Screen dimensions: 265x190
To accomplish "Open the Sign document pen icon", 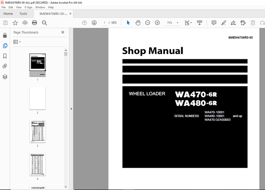I will (x=233, y=23).
